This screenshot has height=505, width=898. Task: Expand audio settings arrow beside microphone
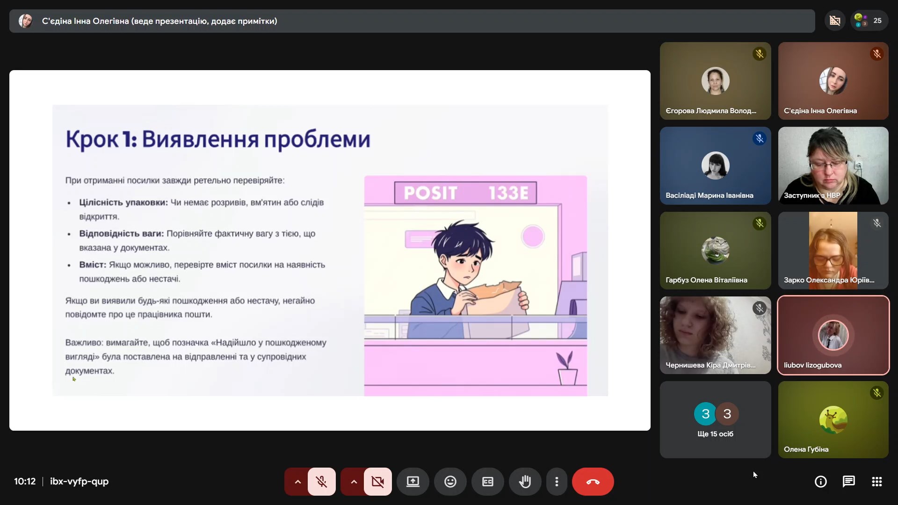pos(297,482)
